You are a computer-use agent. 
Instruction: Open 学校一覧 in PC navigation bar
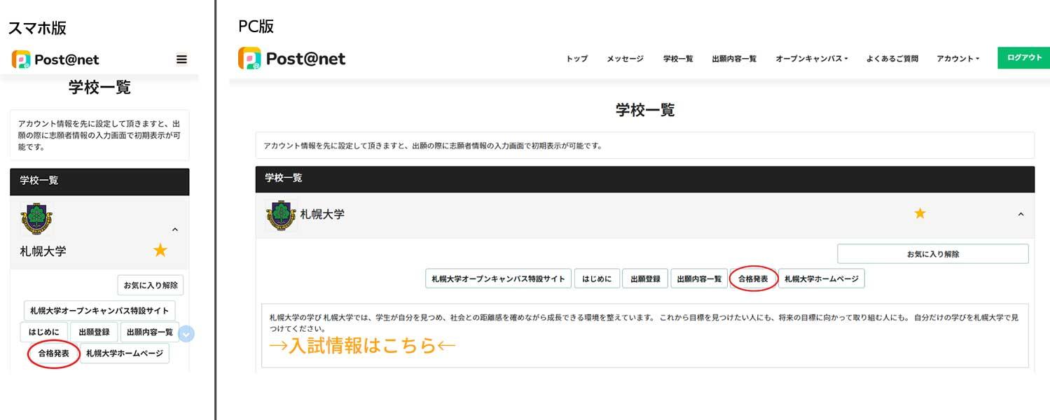(678, 59)
